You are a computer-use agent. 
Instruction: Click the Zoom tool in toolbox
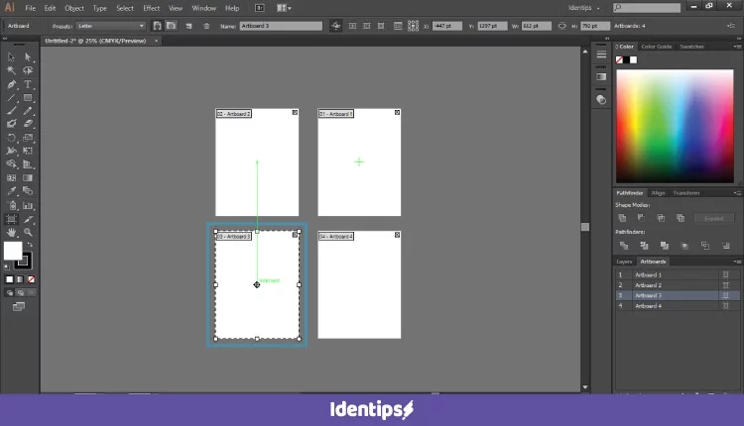click(29, 232)
